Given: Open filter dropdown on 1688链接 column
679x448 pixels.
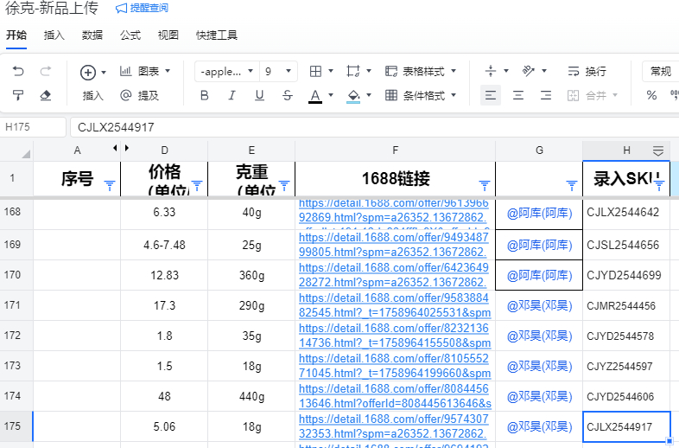Looking at the screenshot, I should click(484, 185).
